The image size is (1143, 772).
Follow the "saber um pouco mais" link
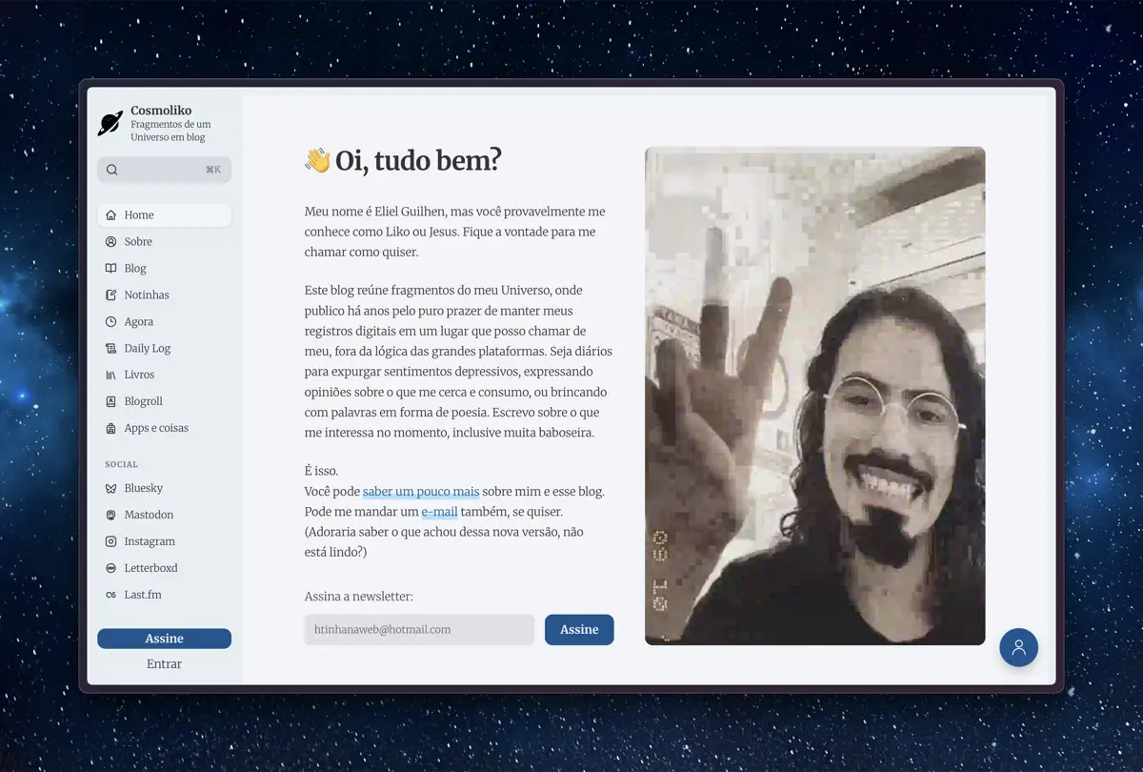(420, 492)
